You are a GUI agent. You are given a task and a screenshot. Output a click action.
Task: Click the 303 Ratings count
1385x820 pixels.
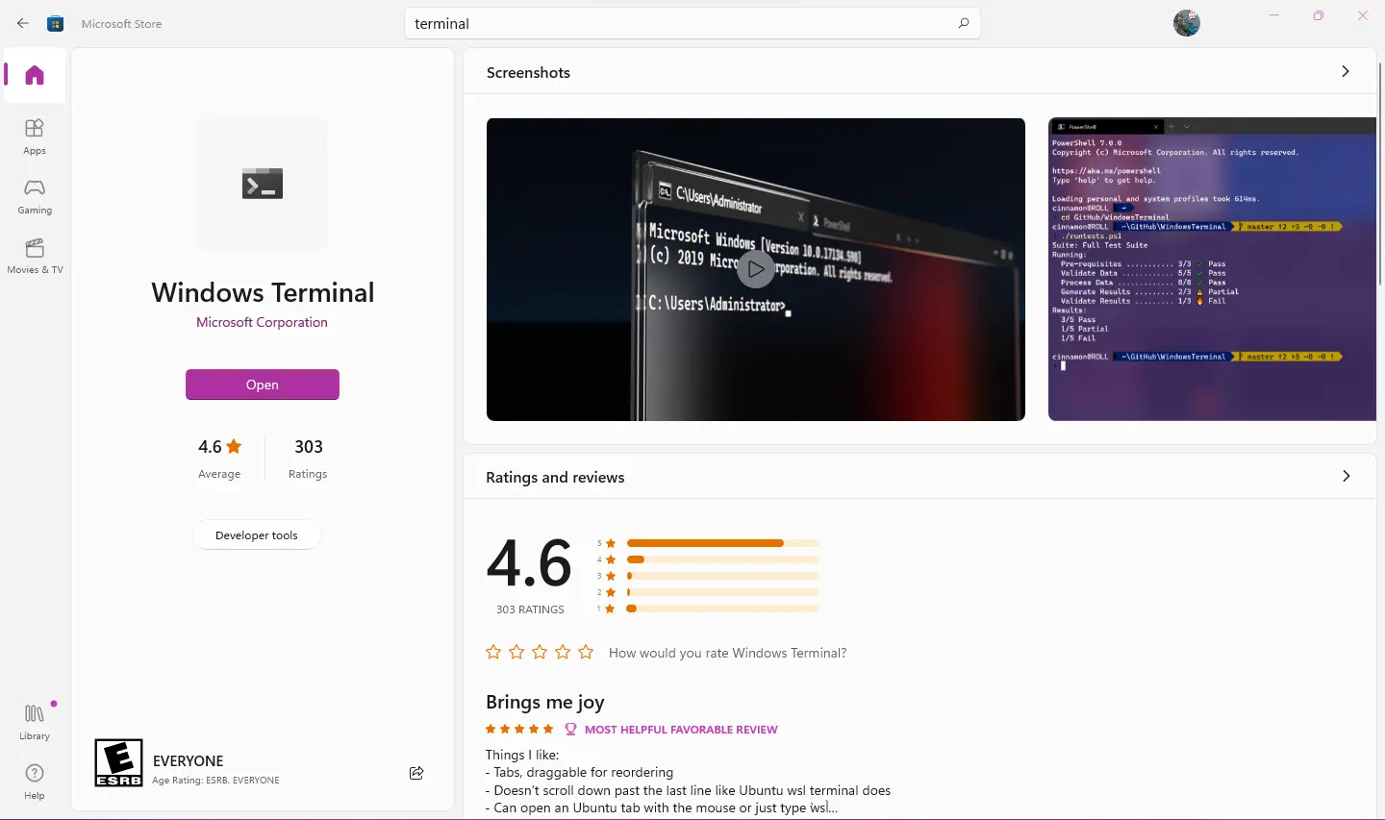pos(308,458)
